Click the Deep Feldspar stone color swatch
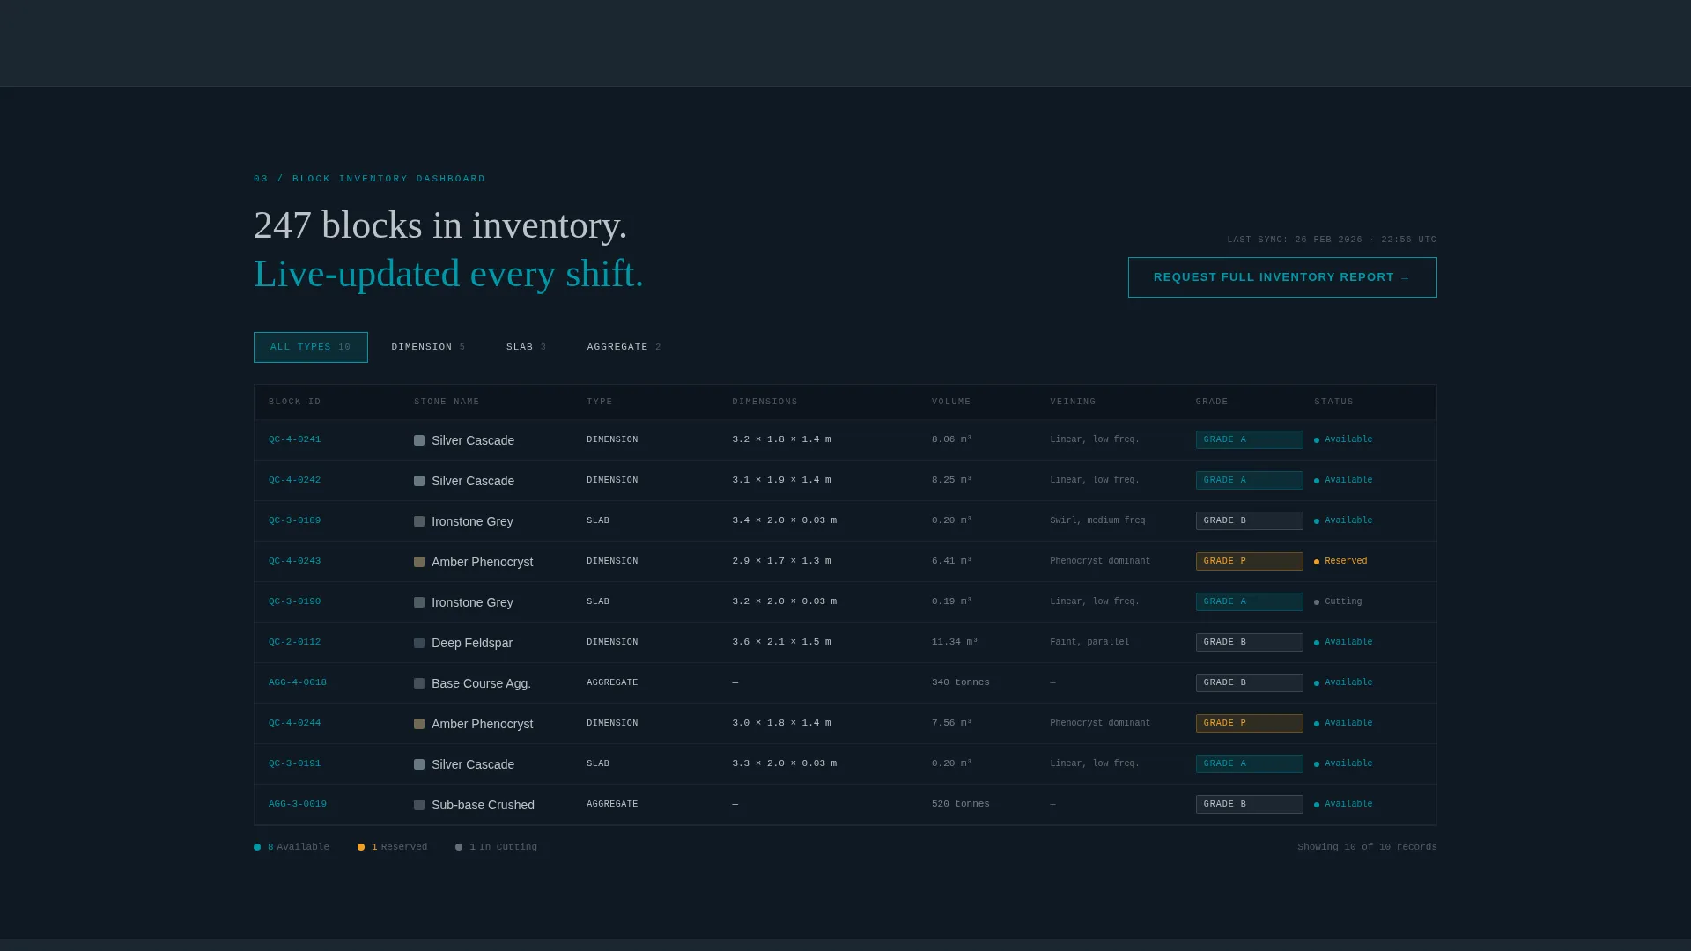Viewport: 1691px width, 951px height. [419, 643]
